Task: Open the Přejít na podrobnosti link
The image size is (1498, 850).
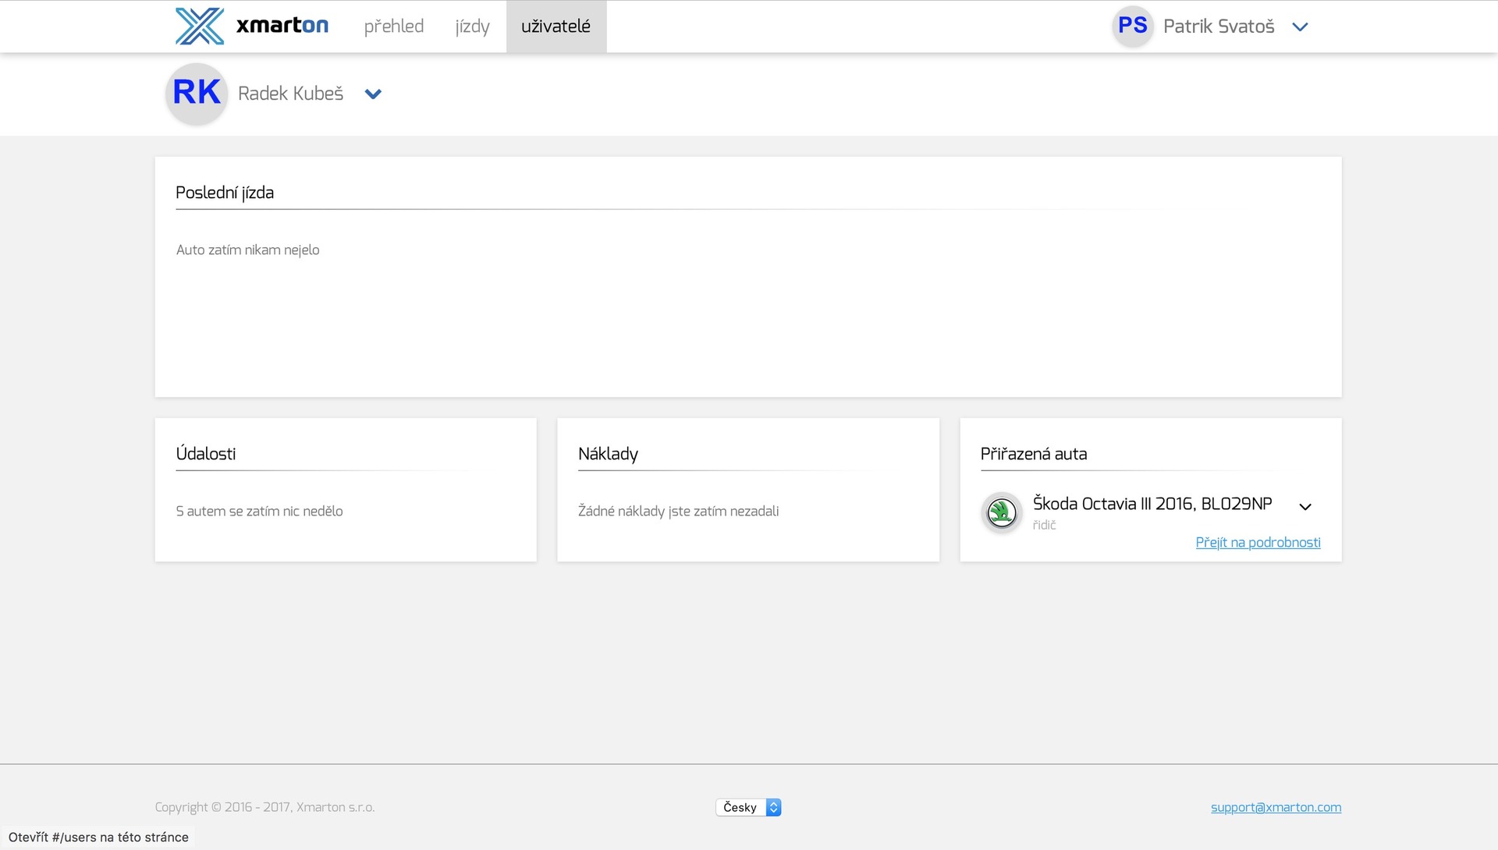Action: (x=1257, y=542)
